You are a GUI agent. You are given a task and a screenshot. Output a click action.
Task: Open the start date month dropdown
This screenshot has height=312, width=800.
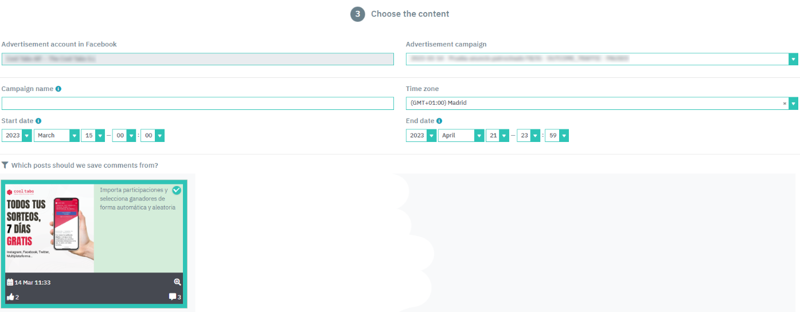(75, 136)
